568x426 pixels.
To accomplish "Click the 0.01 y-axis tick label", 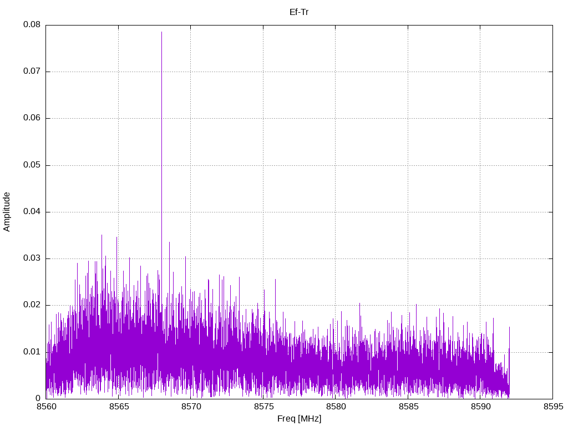I will 32,352.
